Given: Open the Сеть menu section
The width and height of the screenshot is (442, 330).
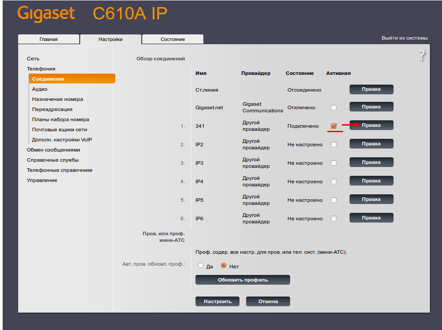Looking at the screenshot, I should (x=33, y=59).
